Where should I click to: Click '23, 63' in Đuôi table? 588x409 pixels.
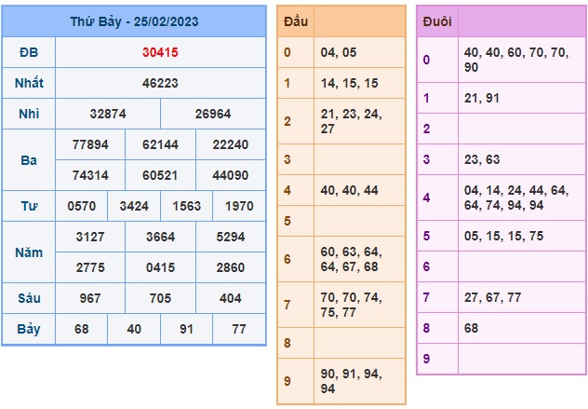click(x=482, y=159)
